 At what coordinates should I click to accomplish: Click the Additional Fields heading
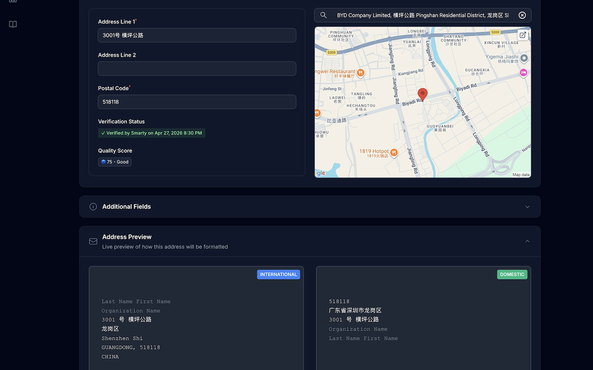click(126, 207)
